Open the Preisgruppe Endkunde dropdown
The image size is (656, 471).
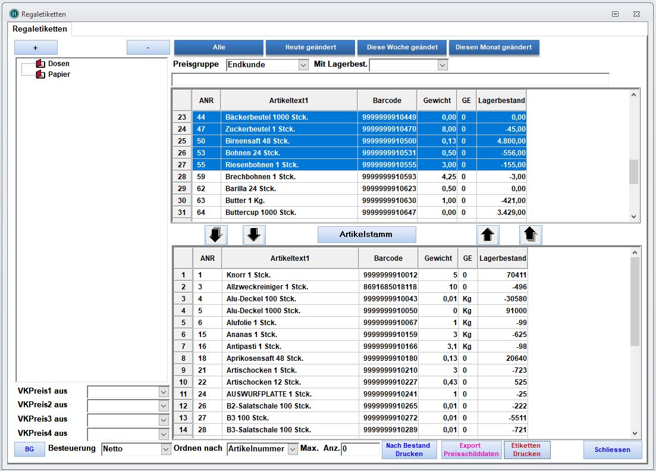[x=303, y=65]
